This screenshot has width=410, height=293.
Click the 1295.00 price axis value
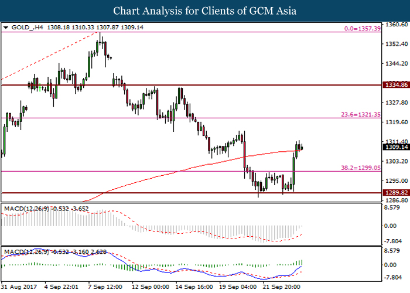click(x=397, y=180)
